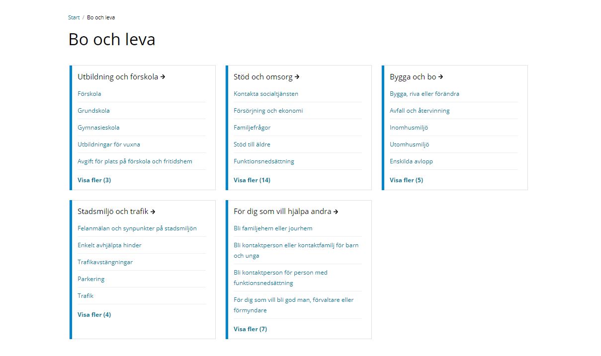
Task: Select Avfall och återvinning link
Action: [420, 111]
